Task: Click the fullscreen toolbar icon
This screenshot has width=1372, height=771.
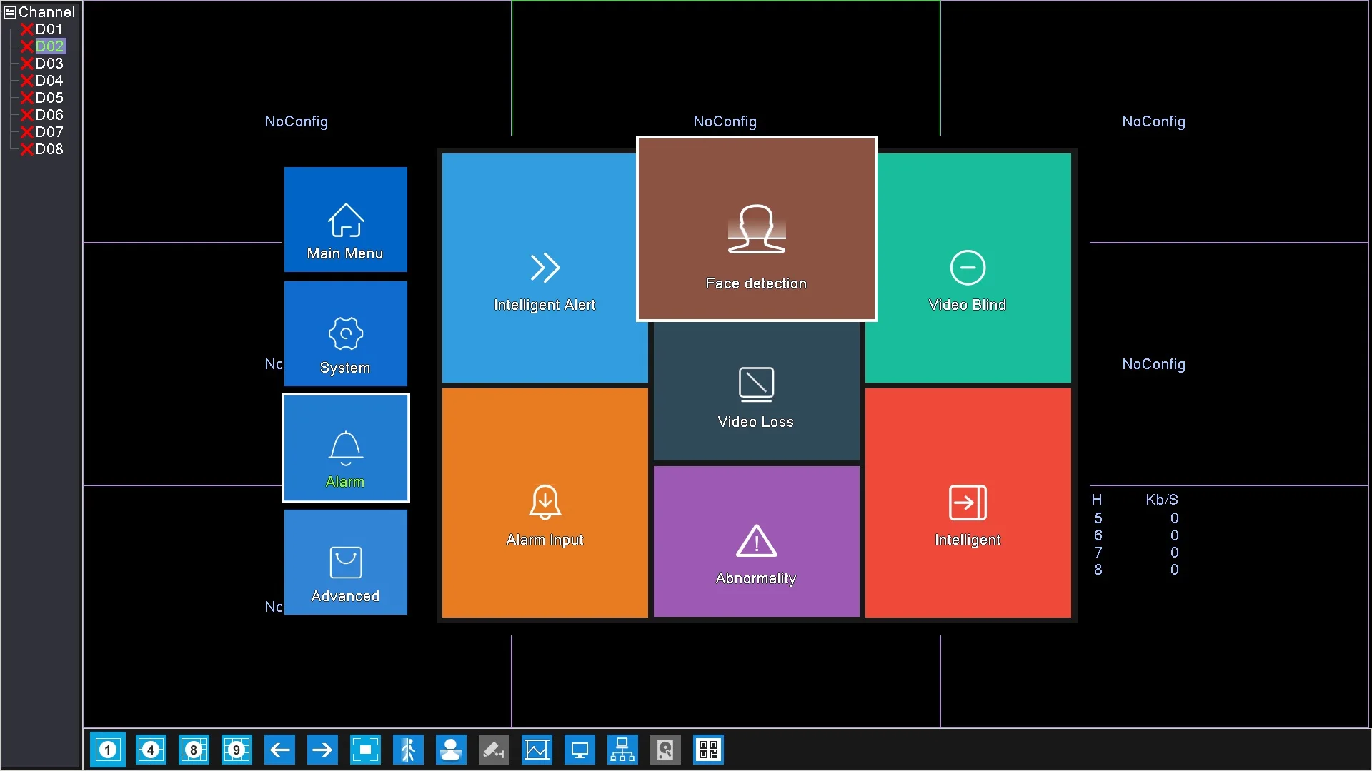Action: coord(365,750)
